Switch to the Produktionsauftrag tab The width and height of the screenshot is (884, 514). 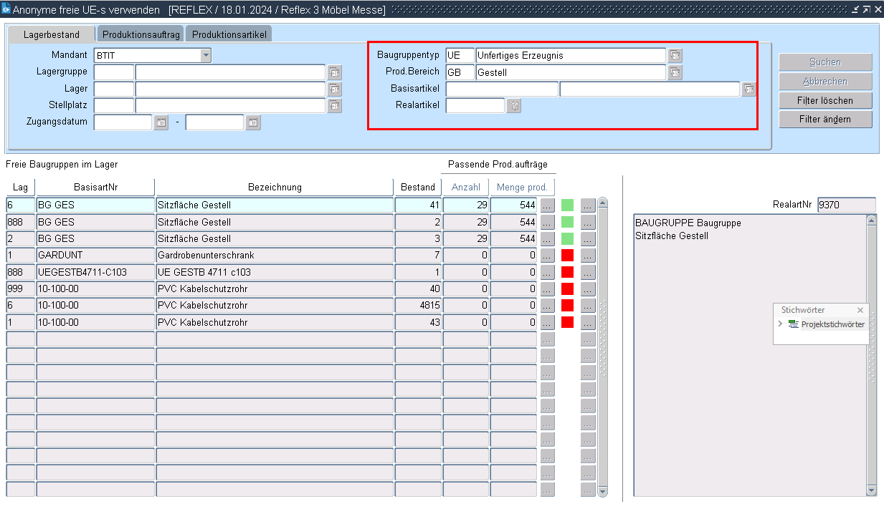point(141,34)
